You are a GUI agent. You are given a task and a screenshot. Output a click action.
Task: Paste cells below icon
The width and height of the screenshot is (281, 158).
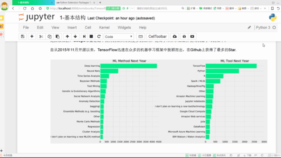(x=58, y=36)
